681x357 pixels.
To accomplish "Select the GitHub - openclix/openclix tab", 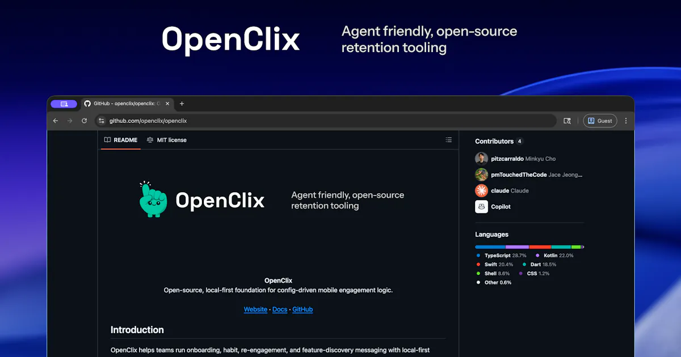I will click(127, 104).
